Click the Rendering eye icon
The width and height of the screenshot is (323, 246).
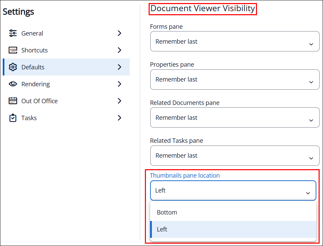[13, 84]
